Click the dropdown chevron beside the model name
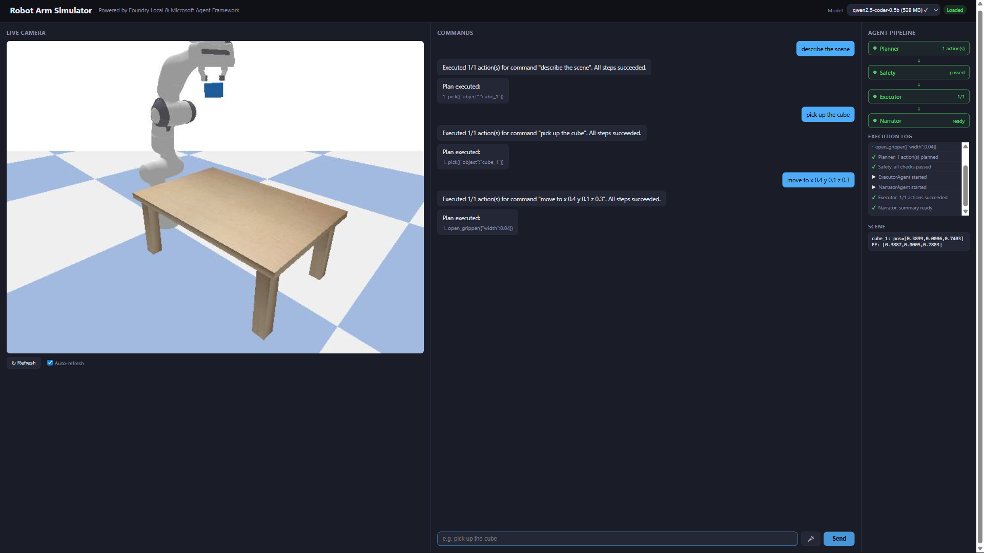984x553 pixels. (936, 10)
